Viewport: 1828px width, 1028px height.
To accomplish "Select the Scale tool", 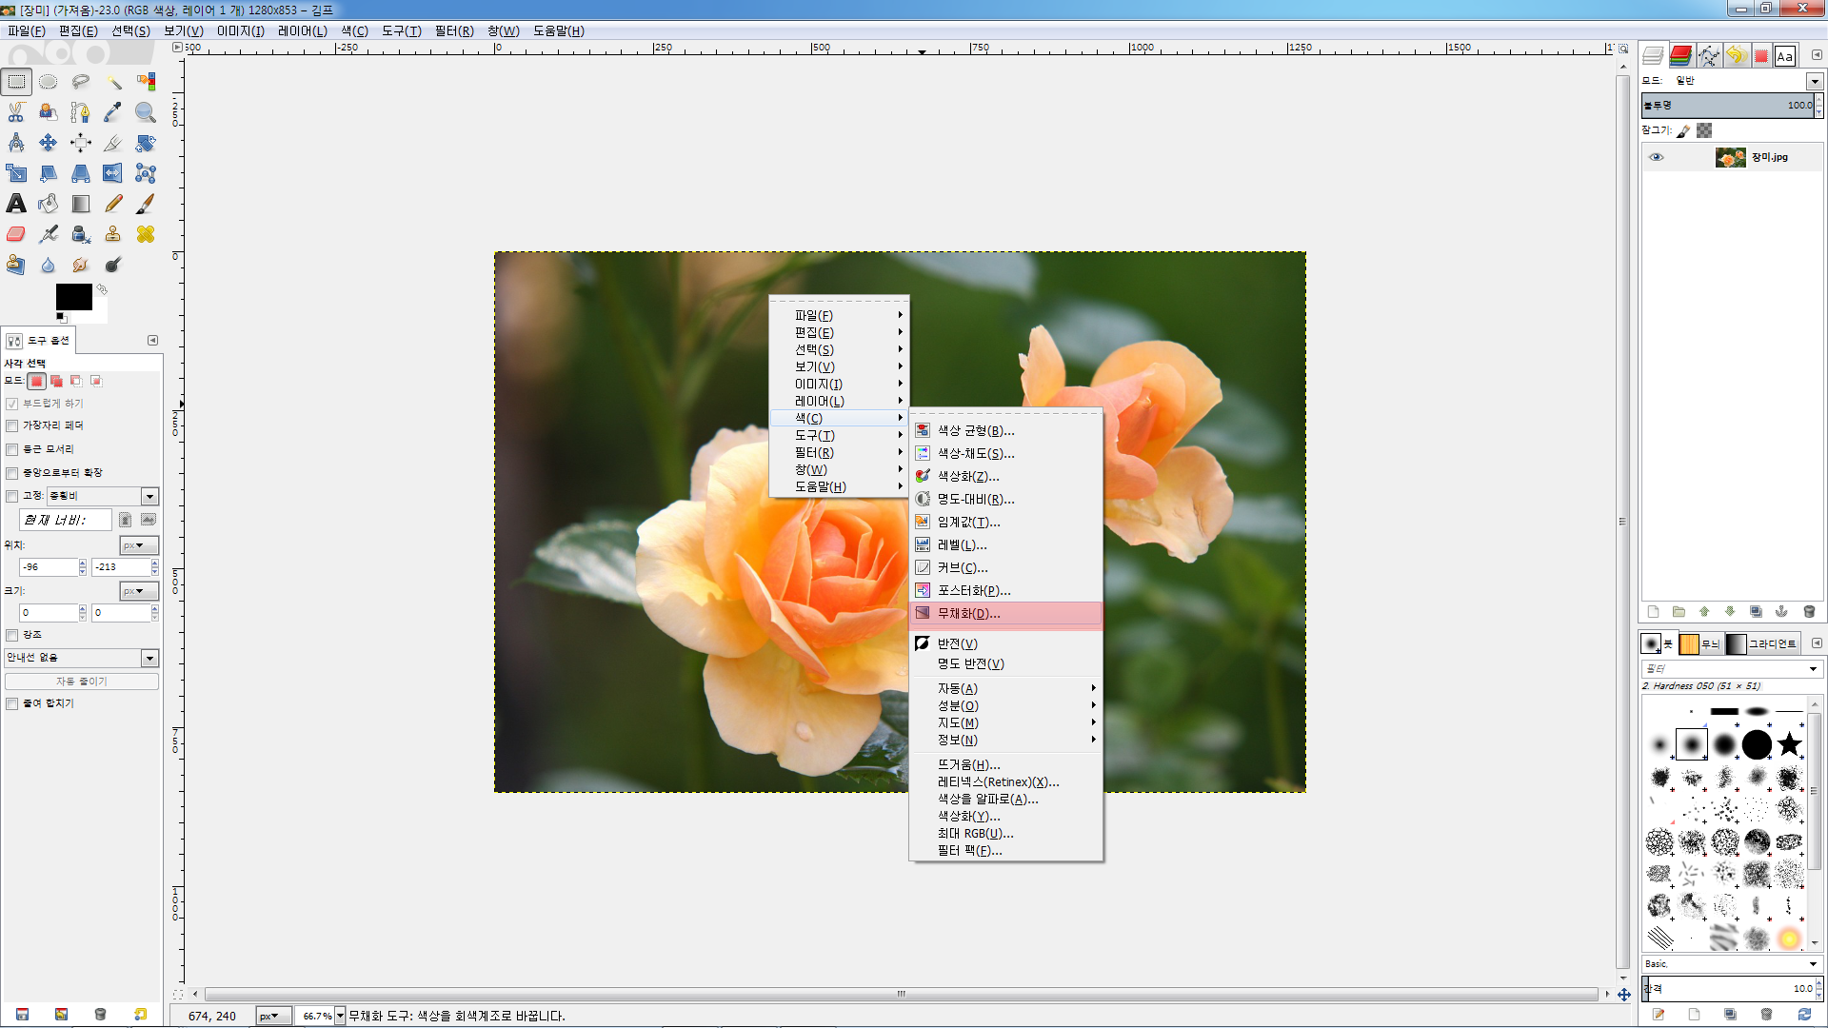I will (16, 173).
